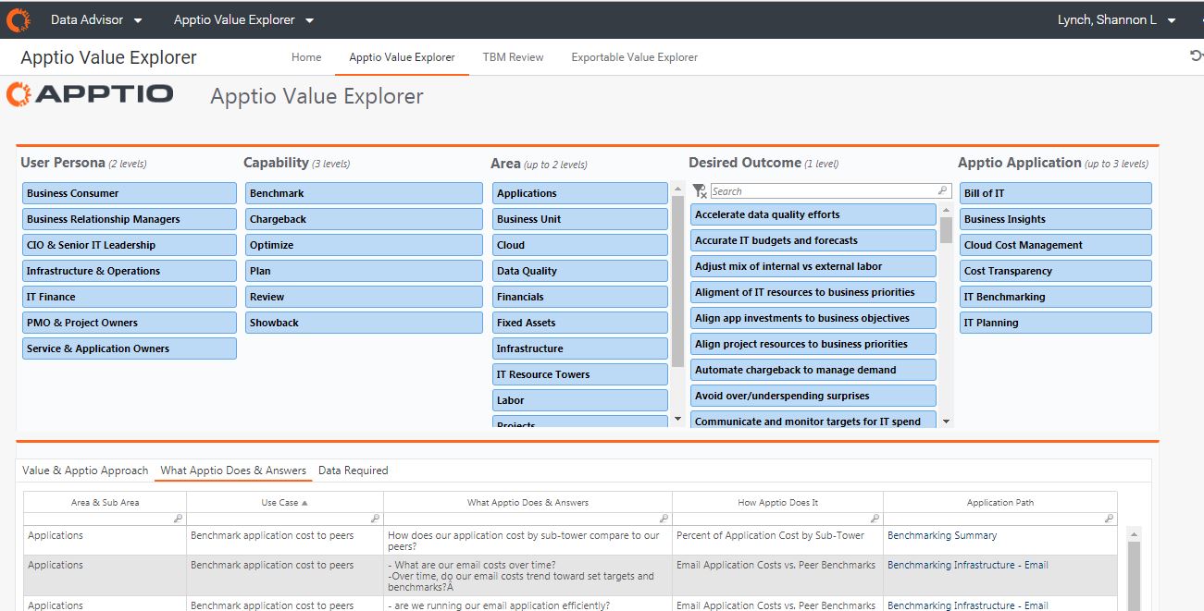The image size is (1204, 611).
Task: Select Business Relationship Managers persona
Action: (x=130, y=219)
